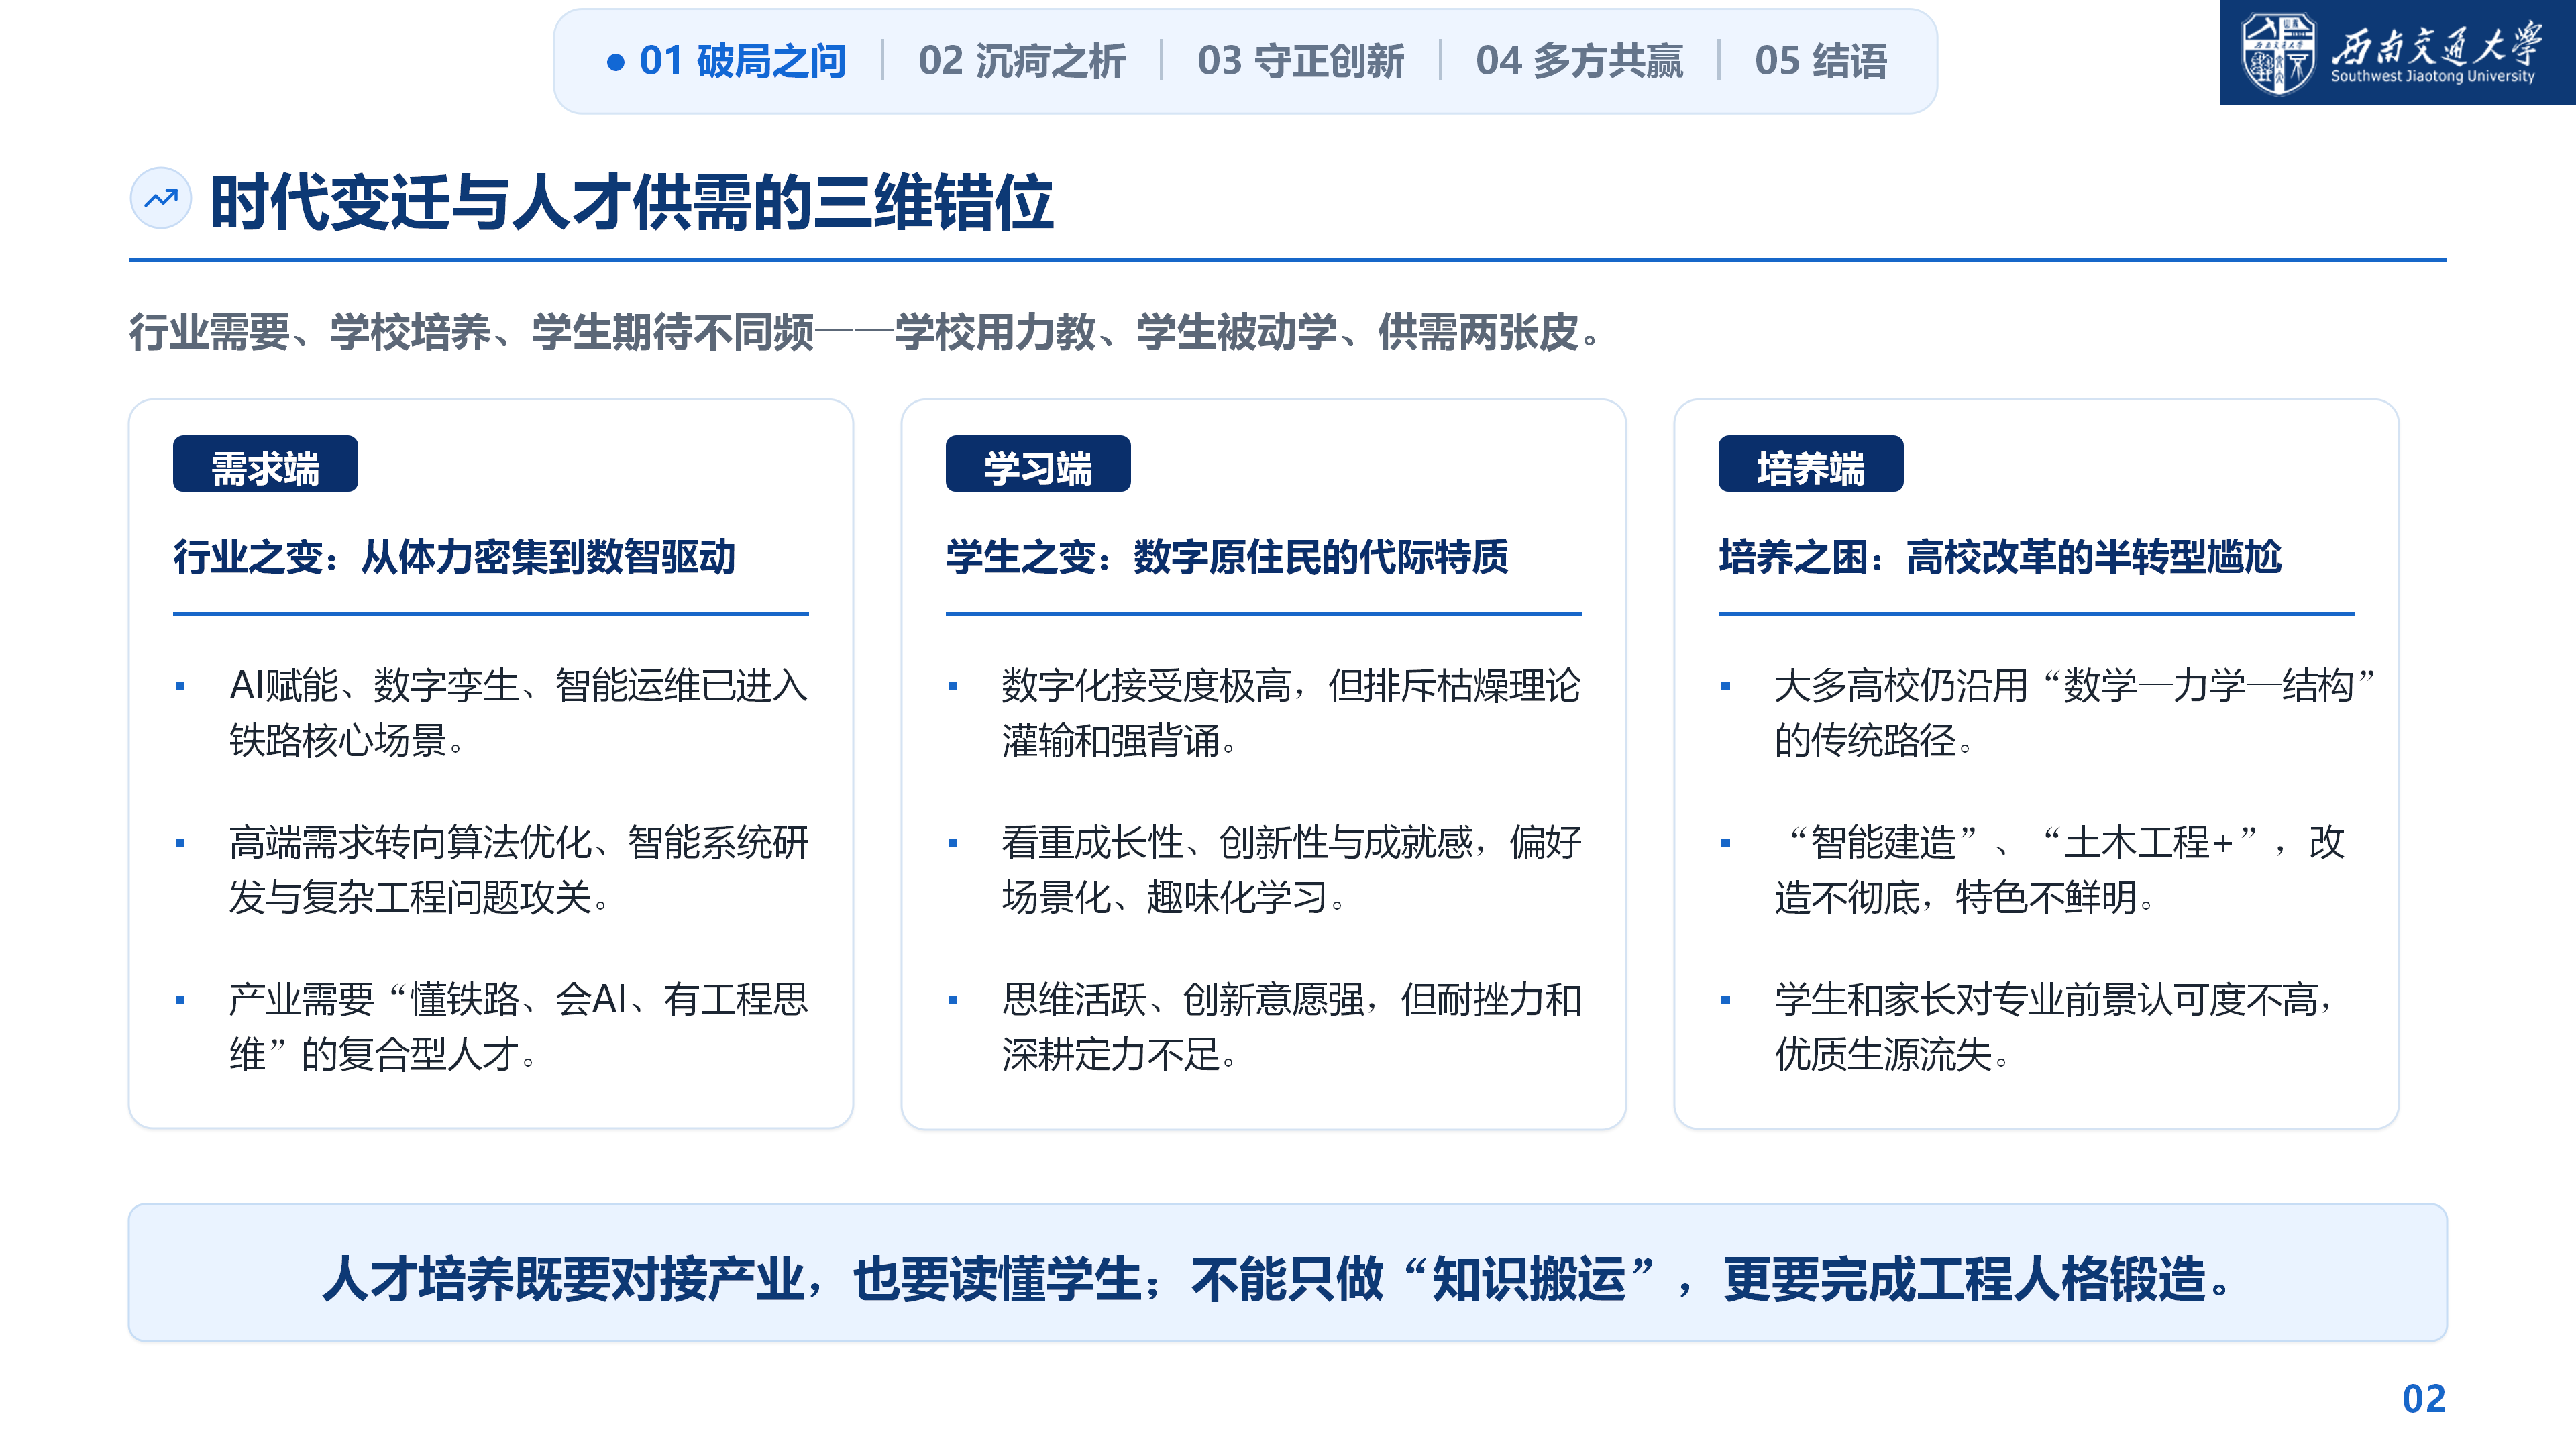
Task: Select heading 行业之变：从体力密集到数智驱动
Action: pos(454,557)
